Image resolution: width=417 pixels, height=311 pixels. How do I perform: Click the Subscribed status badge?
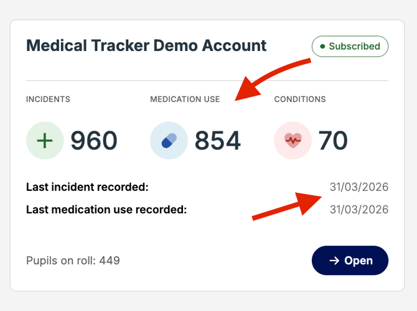350,47
